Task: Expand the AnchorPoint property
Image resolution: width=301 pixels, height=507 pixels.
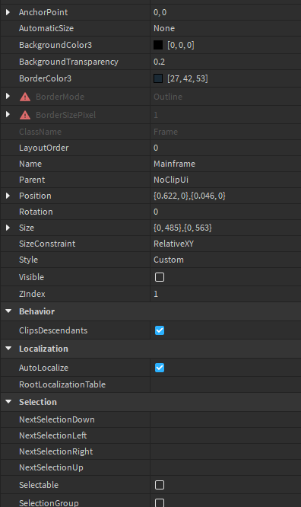Action: (8, 12)
